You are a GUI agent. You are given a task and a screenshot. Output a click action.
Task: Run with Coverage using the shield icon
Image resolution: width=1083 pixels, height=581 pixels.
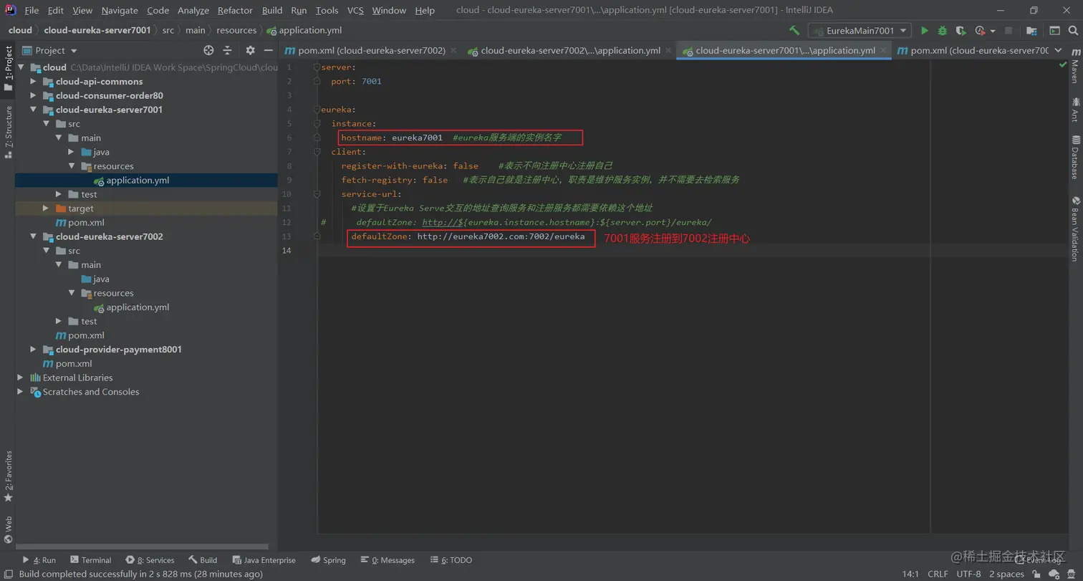[x=961, y=31]
